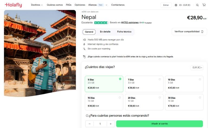Viewport: 208px width, 128px height.
Task: Open Quiénes somos page
Action: click(x=55, y=5)
